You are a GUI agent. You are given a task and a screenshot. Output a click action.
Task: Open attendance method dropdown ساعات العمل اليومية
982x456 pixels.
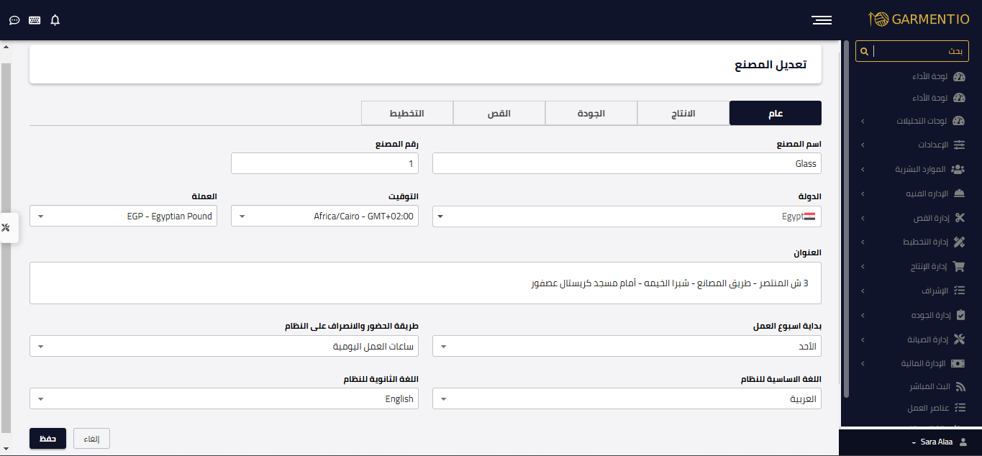pos(224,347)
